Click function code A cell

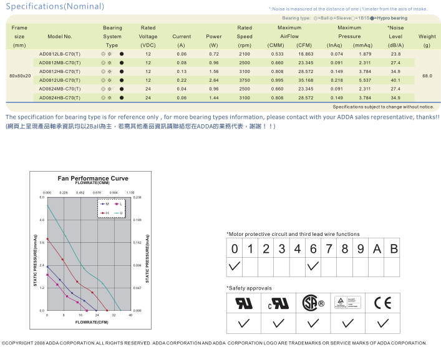tap(377, 249)
